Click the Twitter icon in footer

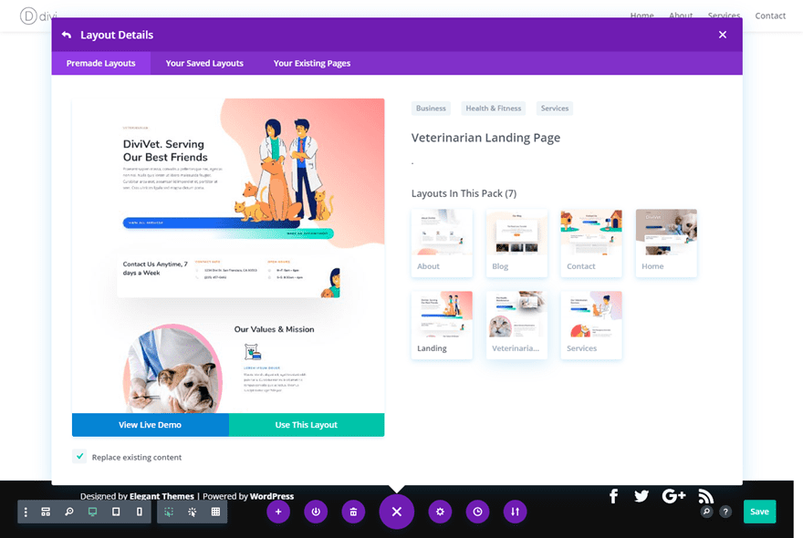click(641, 496)
